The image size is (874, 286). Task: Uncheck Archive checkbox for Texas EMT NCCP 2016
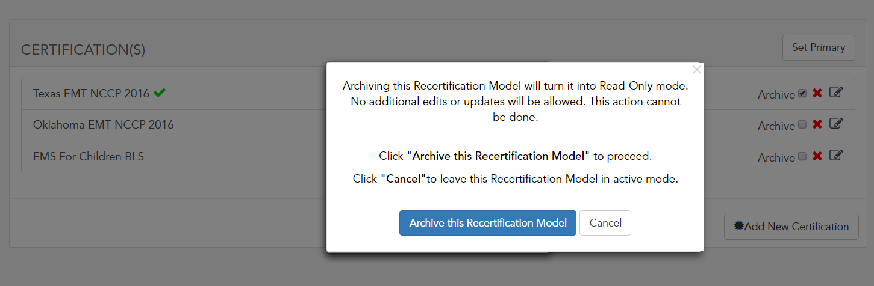pyautogui.click(x=802, y=94)
